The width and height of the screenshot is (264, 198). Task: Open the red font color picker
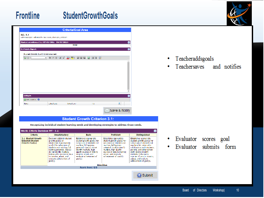[x=68, y=58]
